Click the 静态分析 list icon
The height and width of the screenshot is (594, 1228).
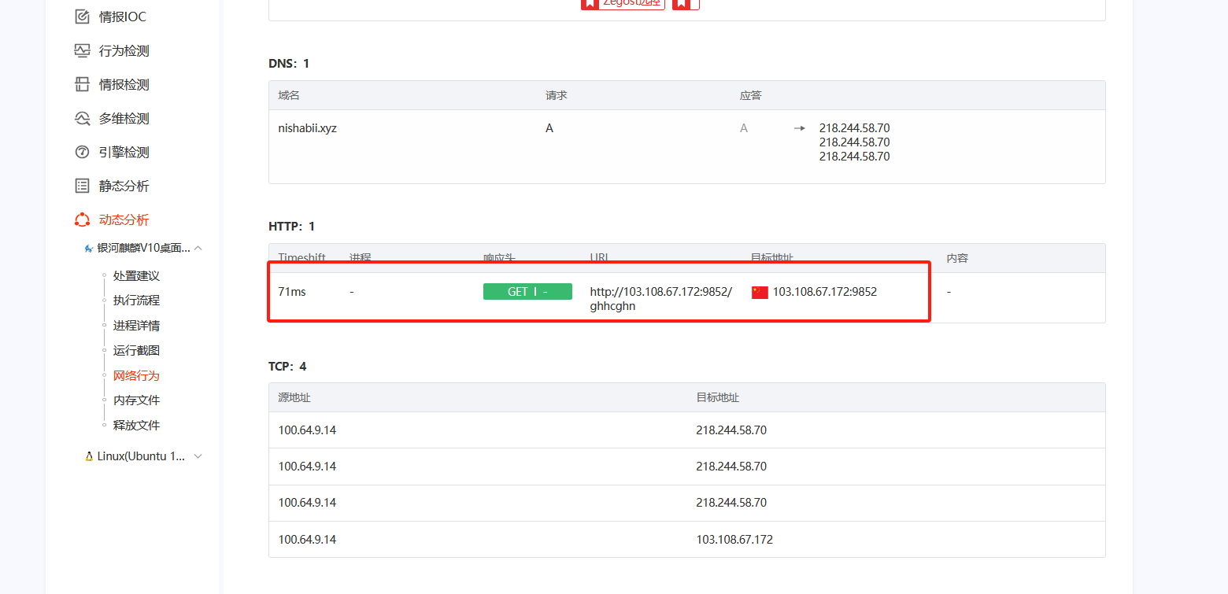pyautogui.click(x=82, y=186)
